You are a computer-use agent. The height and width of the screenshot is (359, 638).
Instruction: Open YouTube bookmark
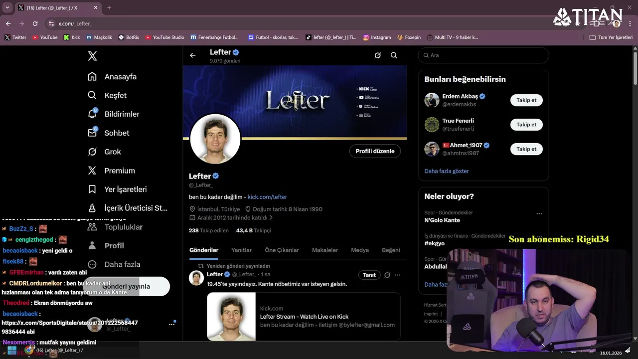tap(45, 37)
